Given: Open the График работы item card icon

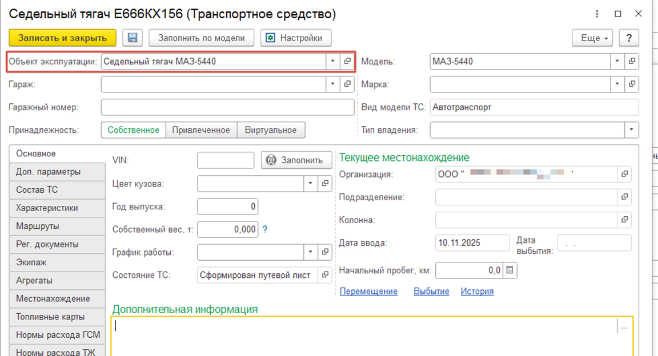Looking at the screenshot, I should pos(325,252).
